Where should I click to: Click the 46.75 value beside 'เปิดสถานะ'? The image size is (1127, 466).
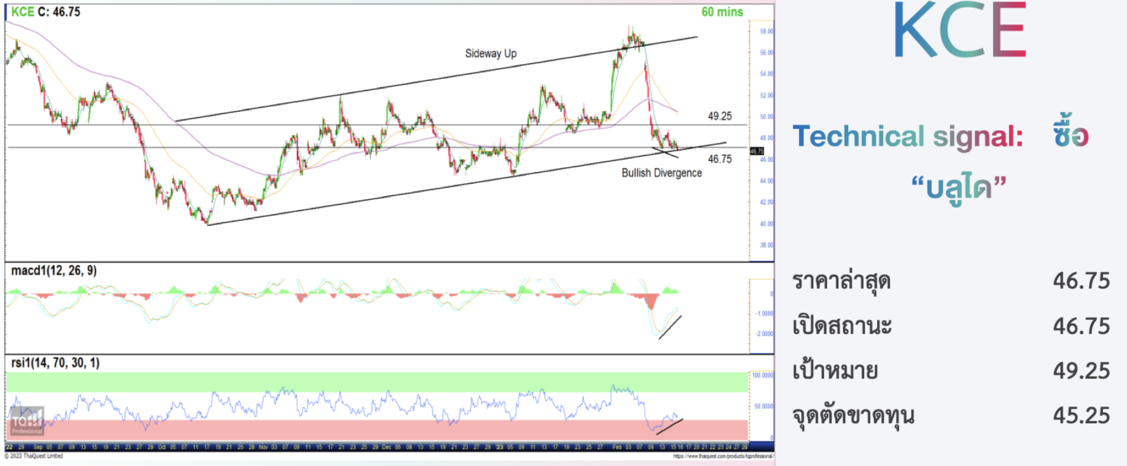pyautogui.click(x=1082, y=326)
